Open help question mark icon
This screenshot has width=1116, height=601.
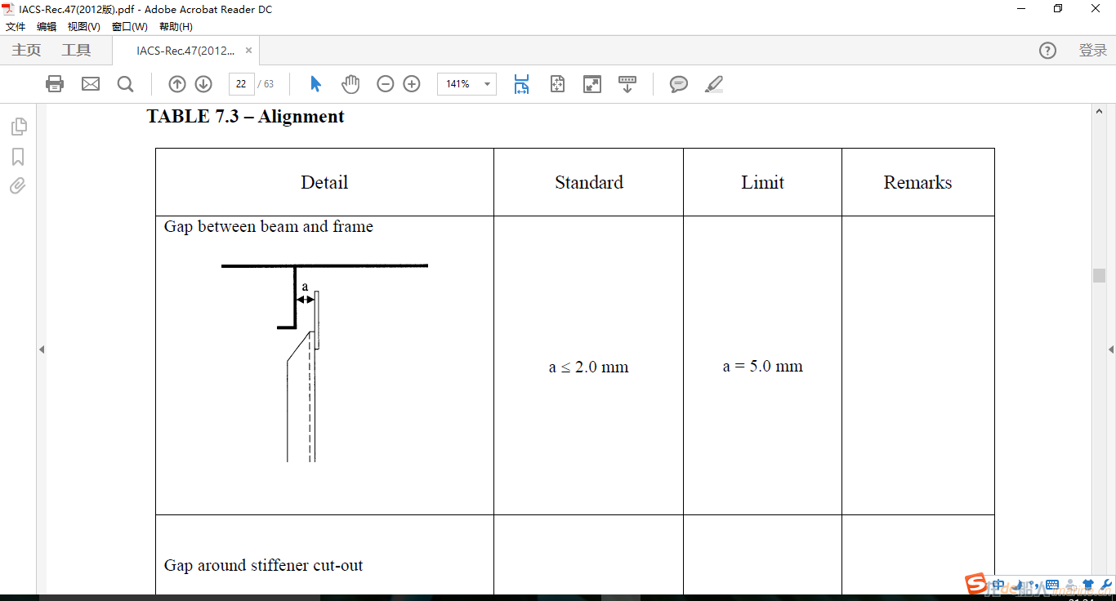tap(1047, 51)
